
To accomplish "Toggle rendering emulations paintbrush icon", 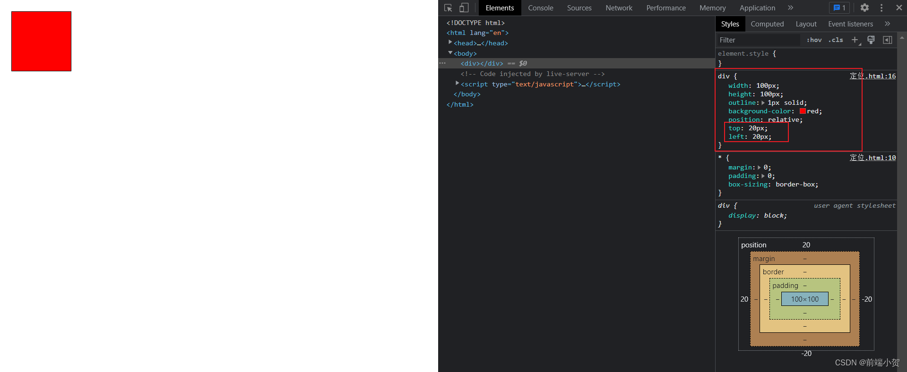I will coord(871,40).
